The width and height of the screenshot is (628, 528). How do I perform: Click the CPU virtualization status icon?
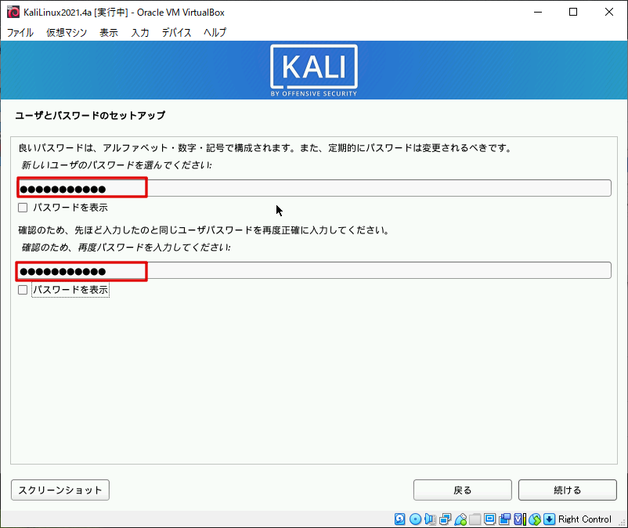(519, 519)
